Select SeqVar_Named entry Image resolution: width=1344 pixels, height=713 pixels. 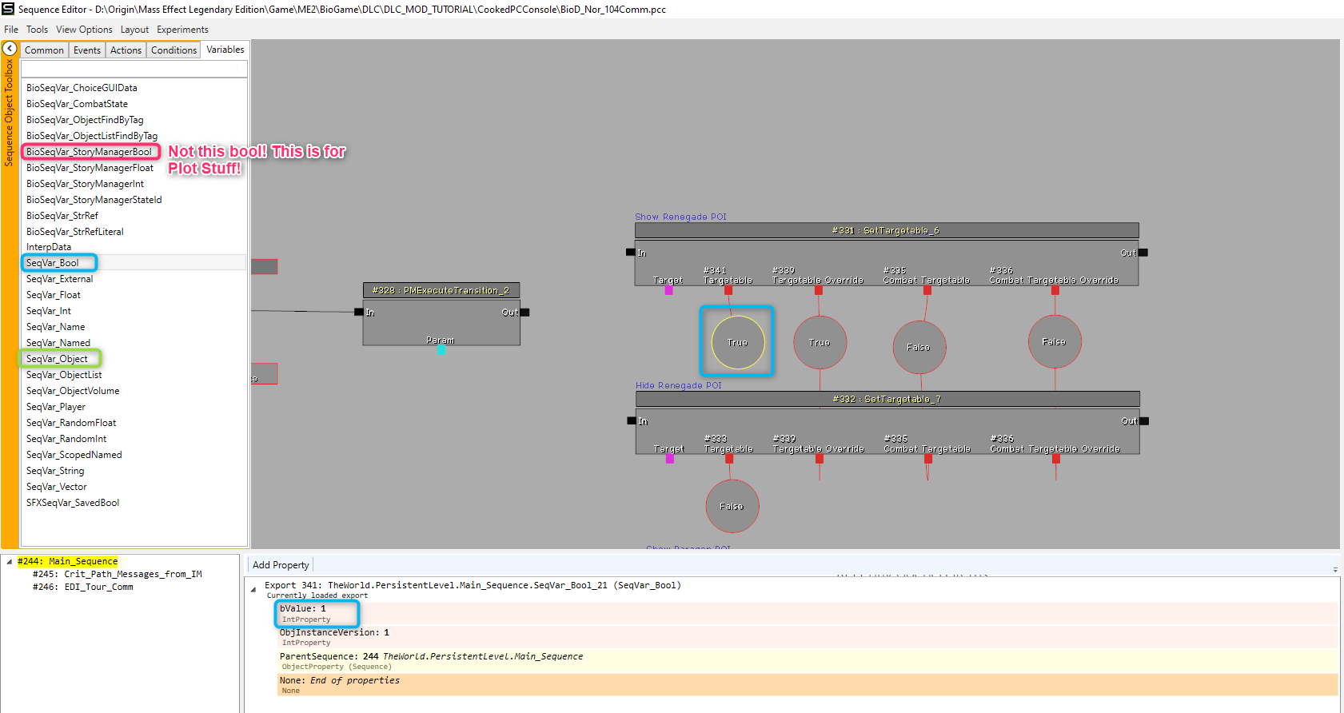click(x=58, y=343)
